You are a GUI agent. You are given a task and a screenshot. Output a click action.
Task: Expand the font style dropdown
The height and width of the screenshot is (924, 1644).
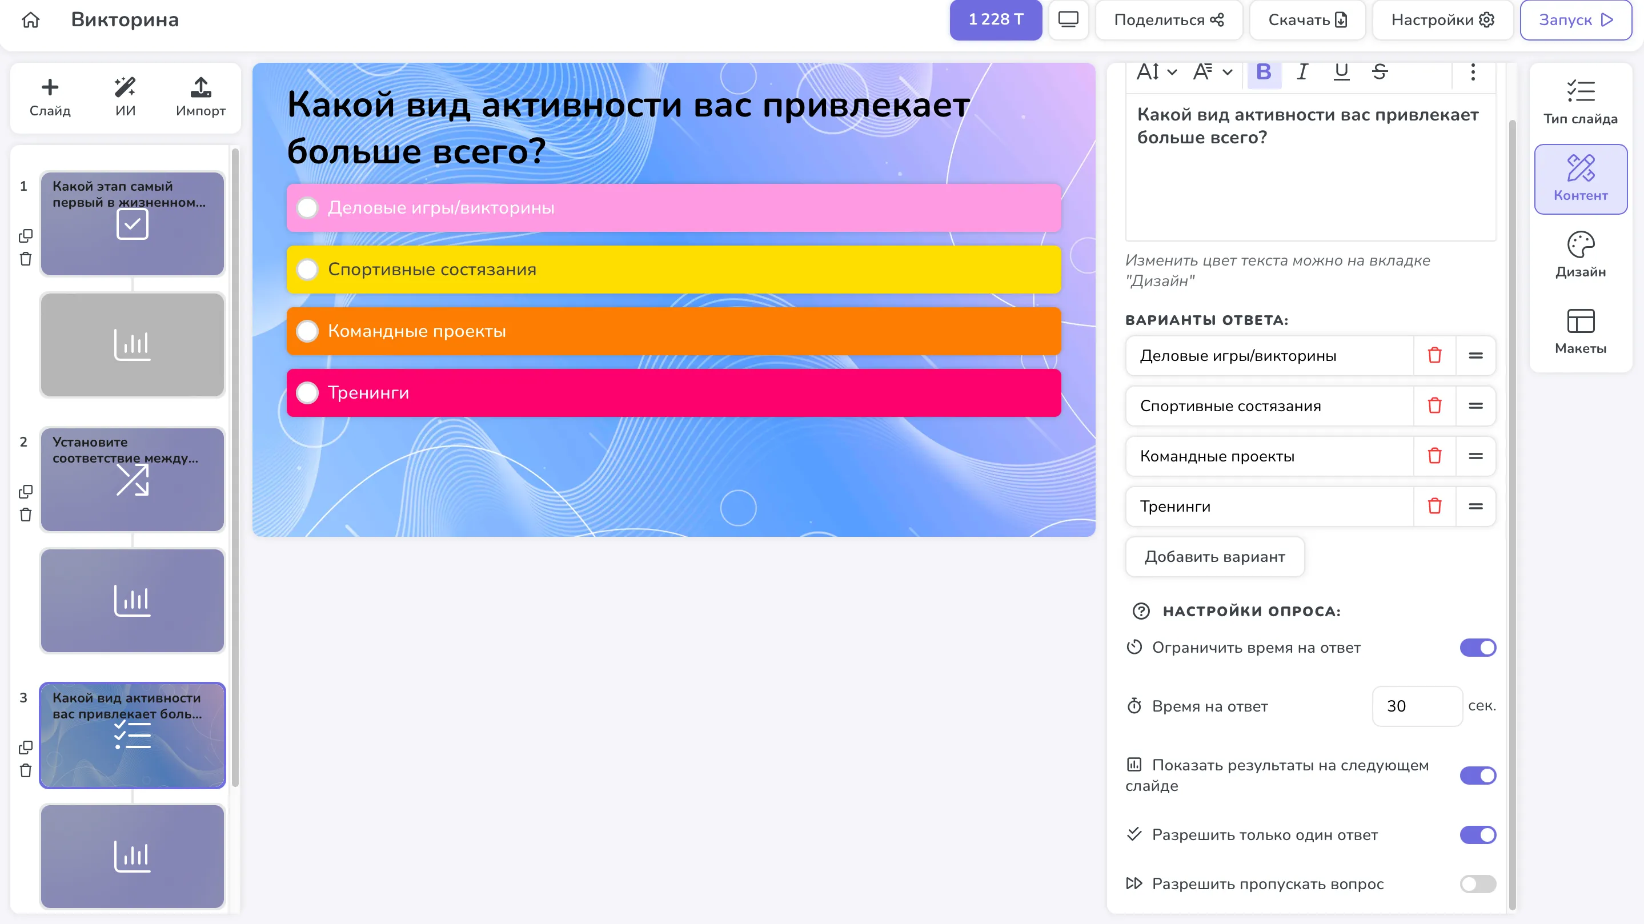1213,72
